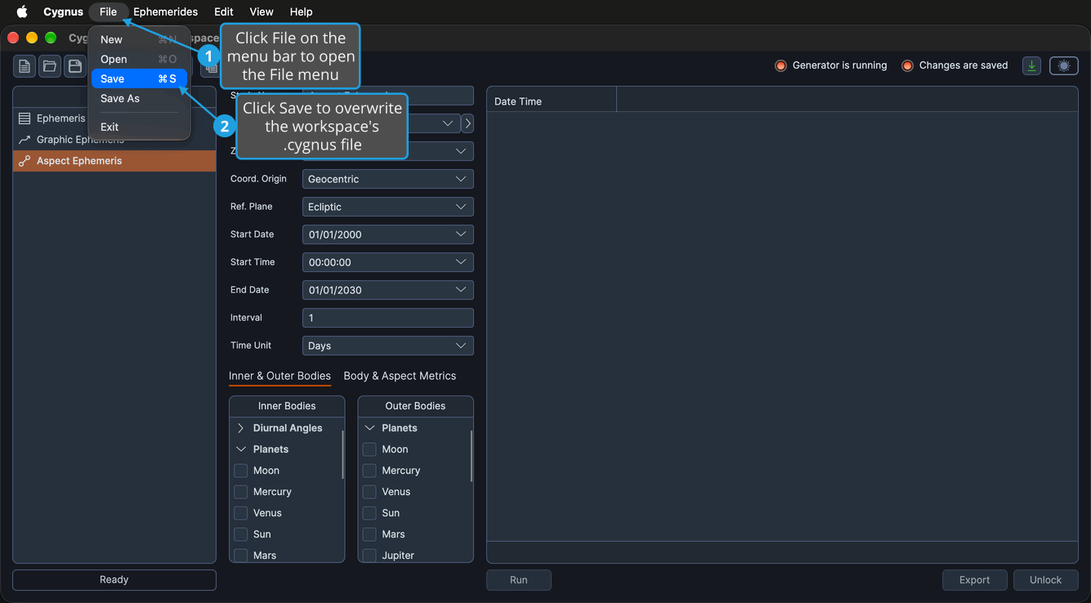Open the Ref. Plane dropdown
This screenshot has width=1091, height=603.
click(388, 207)
